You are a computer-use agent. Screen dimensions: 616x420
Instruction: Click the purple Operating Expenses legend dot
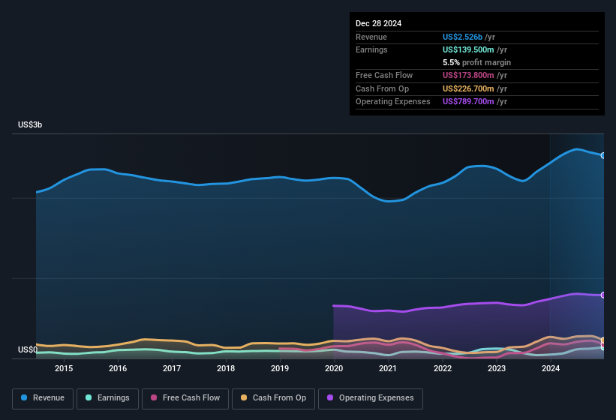tap(330, 397)
